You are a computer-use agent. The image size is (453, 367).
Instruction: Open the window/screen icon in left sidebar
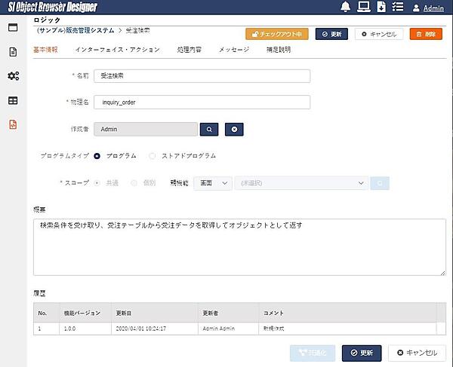pyautogui.click(x=13, y=28)
